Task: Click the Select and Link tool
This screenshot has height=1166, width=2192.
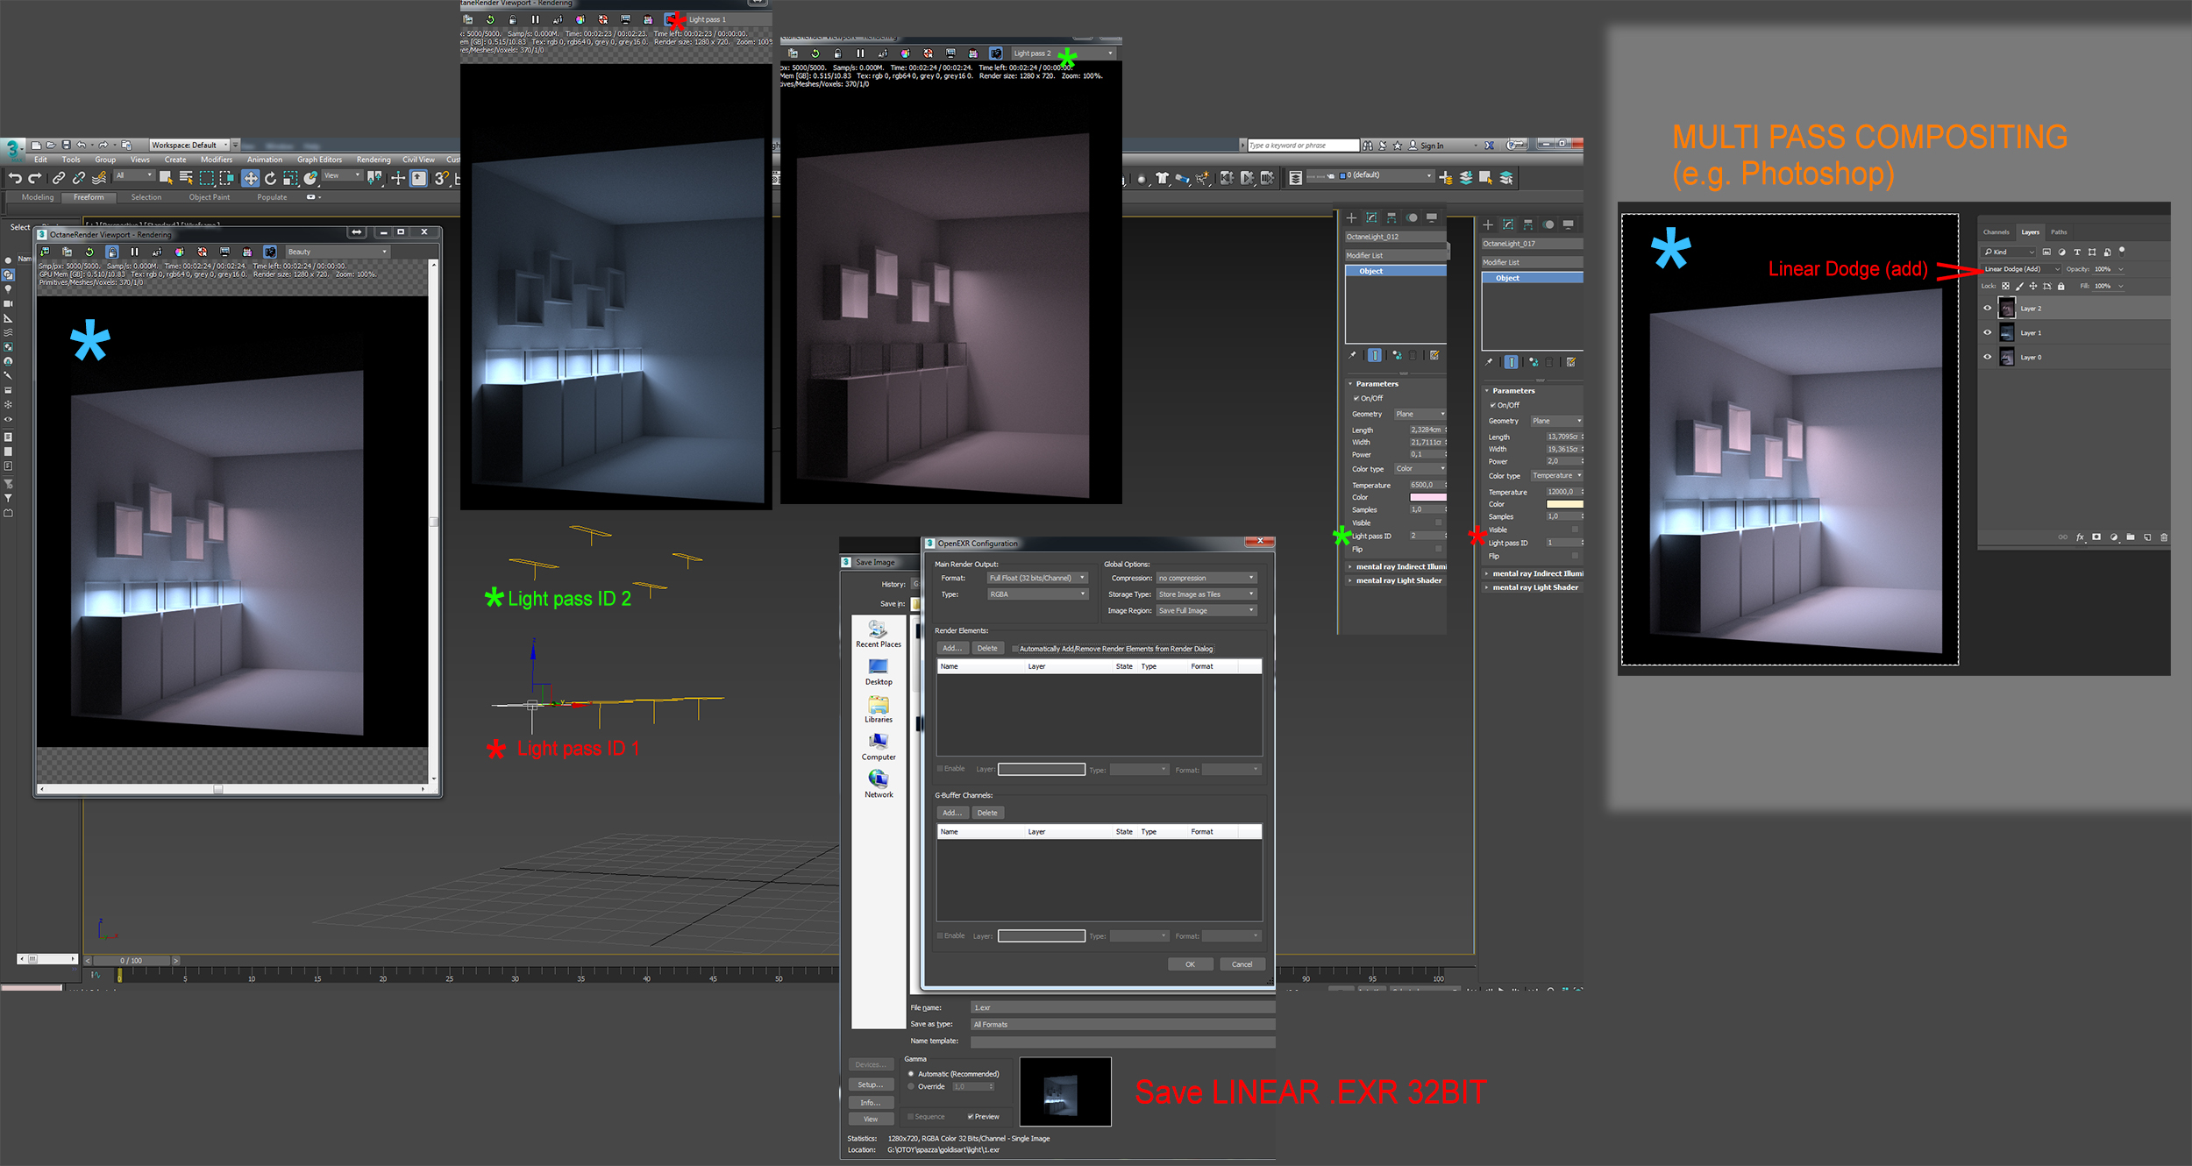Action: (x=59, y=178)
